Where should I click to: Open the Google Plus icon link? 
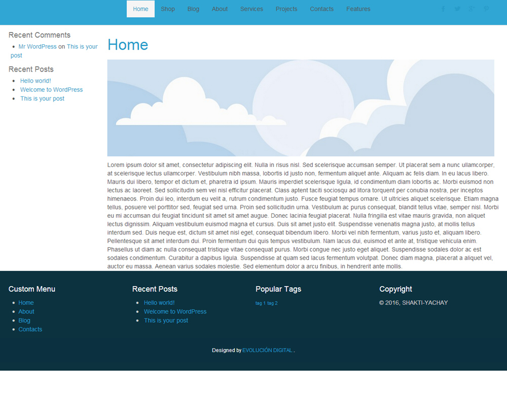pos(472,9)
